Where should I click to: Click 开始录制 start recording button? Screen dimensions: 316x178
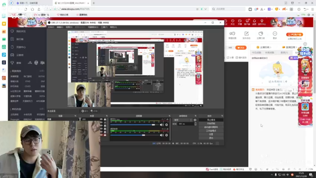click(x=211, y=123)
